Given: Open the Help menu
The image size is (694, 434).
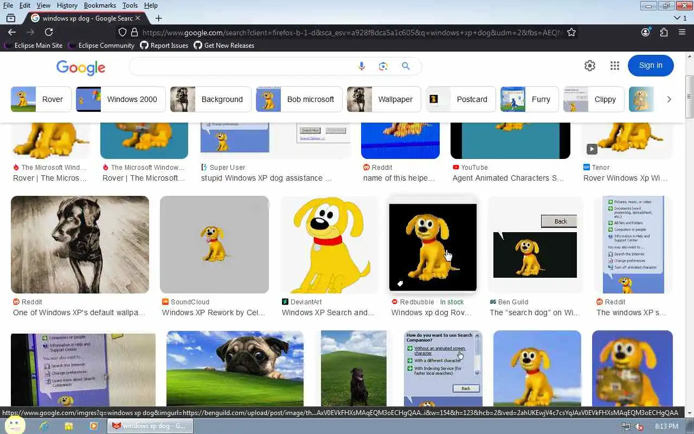Looking at the screenshot, I should pyautogui.click(x=151, y=5).
